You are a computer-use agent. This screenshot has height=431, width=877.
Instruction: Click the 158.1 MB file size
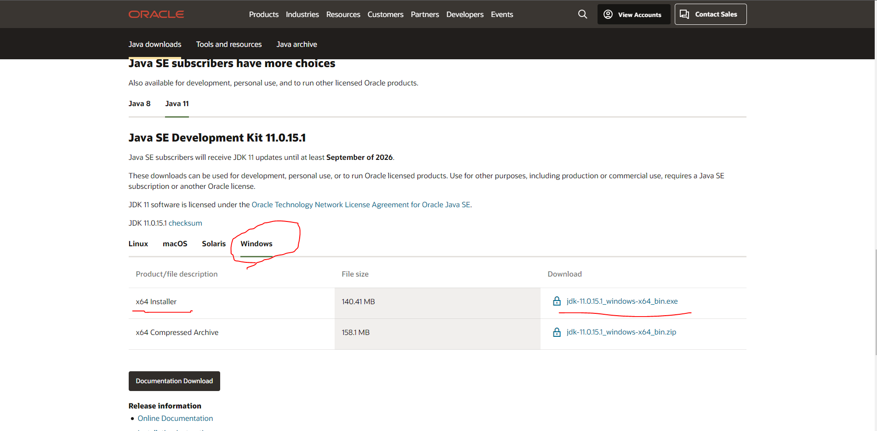coord(356,332)
